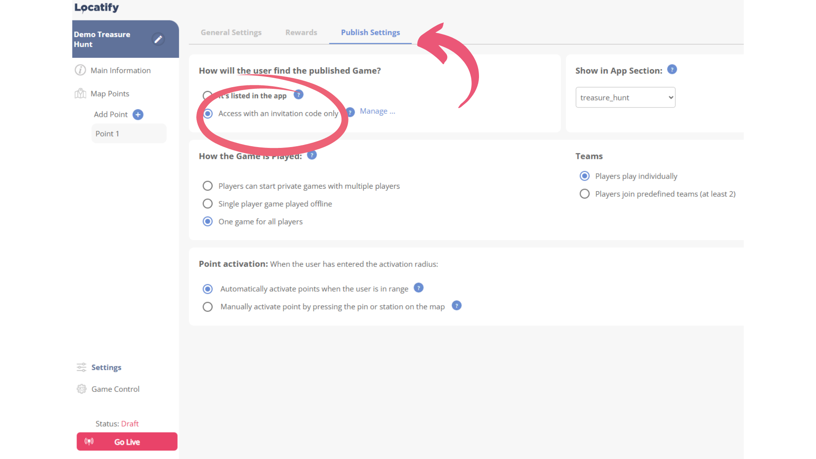The width and height of the screenshot is (816, 459).
Task: Click help icon beside How the Game is Played
Action: [x=312, y=155]
